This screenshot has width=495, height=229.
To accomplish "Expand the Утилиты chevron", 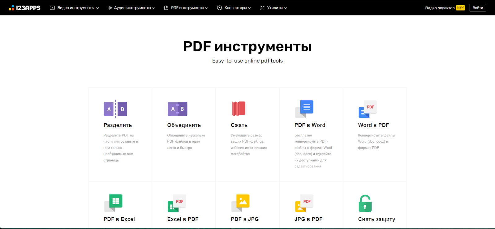I will tap(286, 8).
